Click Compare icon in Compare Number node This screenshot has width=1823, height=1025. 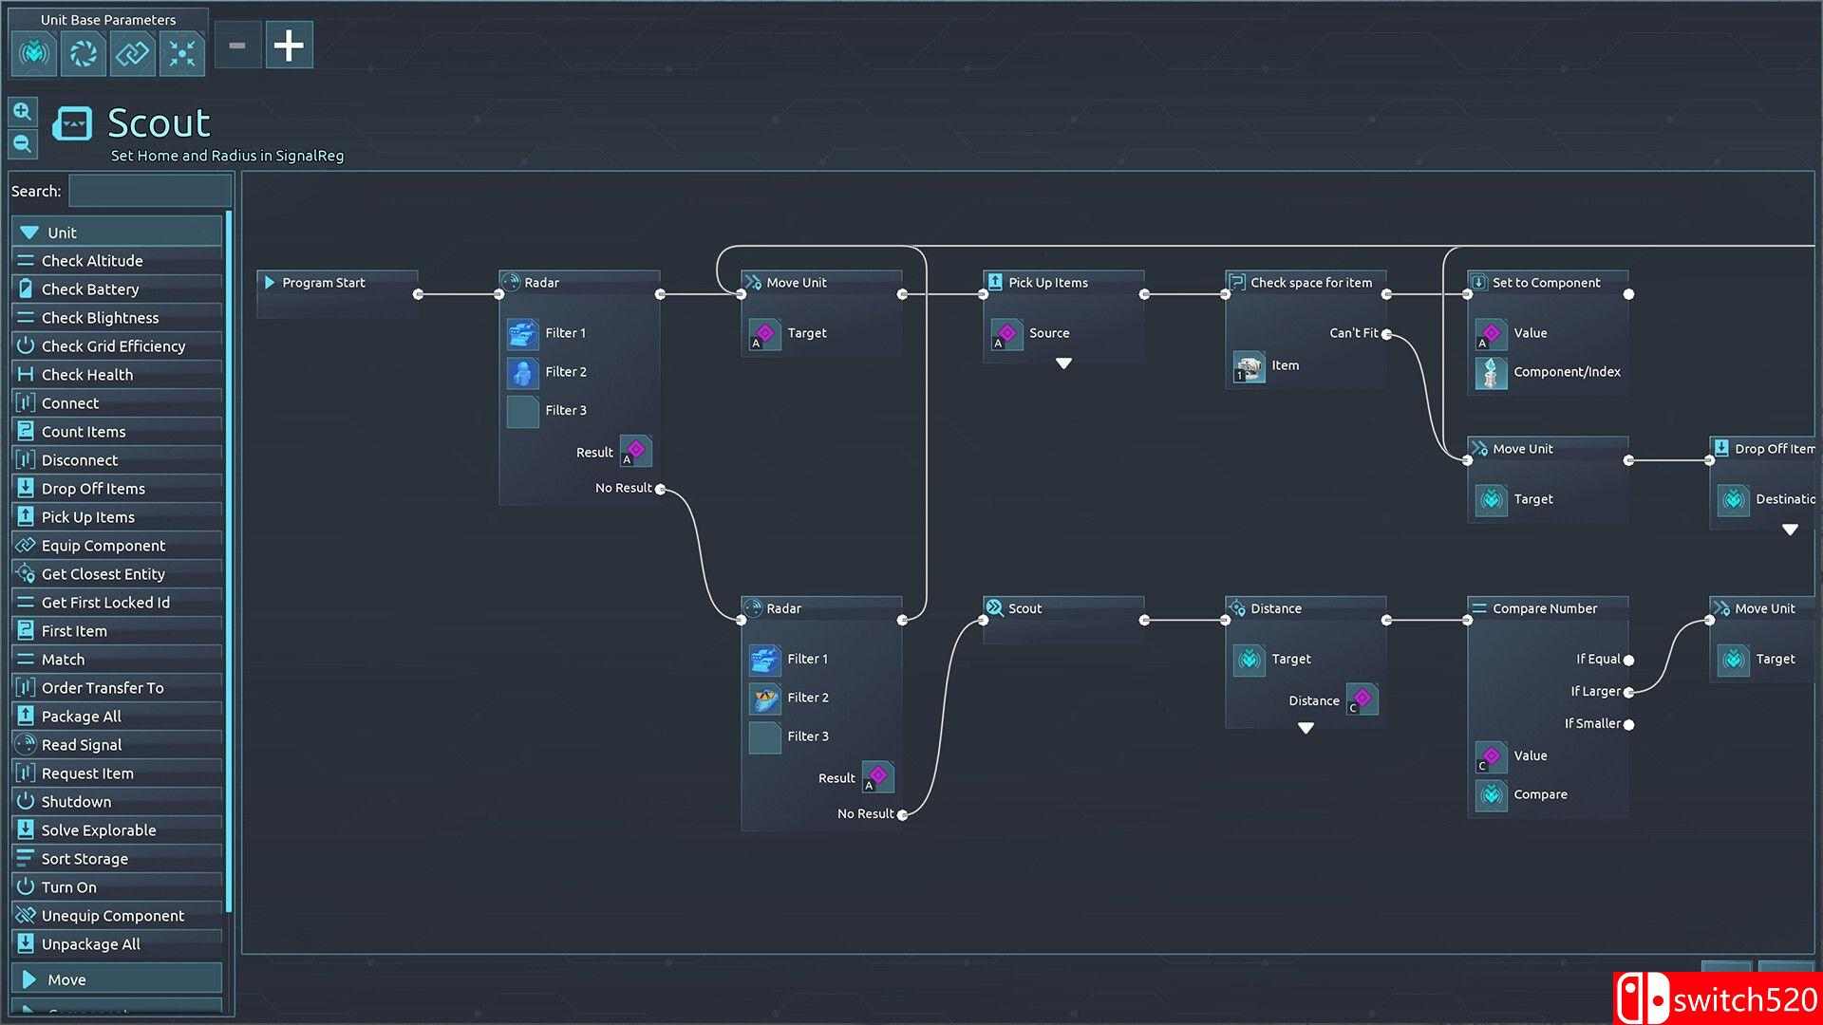[x=1492, y=795]
